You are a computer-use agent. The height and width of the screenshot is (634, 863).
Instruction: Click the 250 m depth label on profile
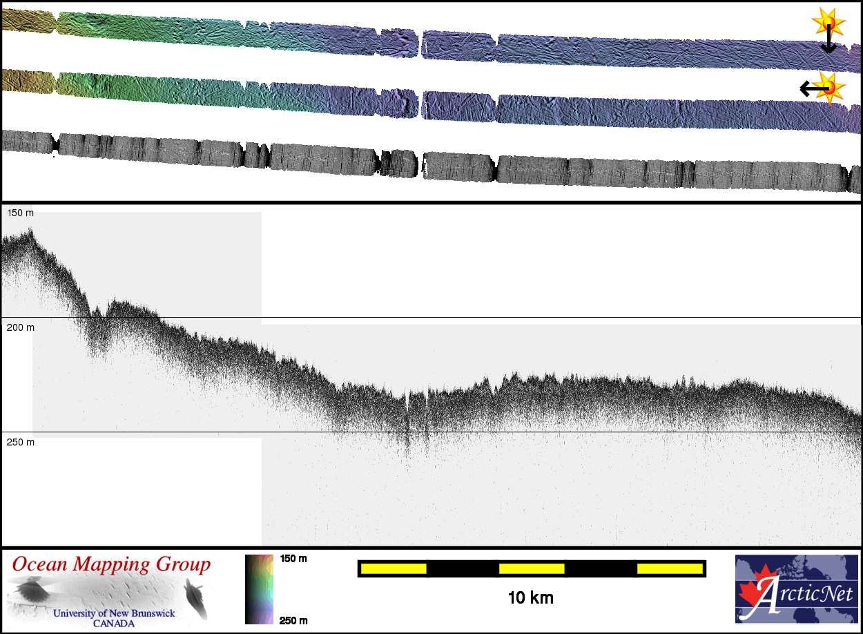click(20, 442)
